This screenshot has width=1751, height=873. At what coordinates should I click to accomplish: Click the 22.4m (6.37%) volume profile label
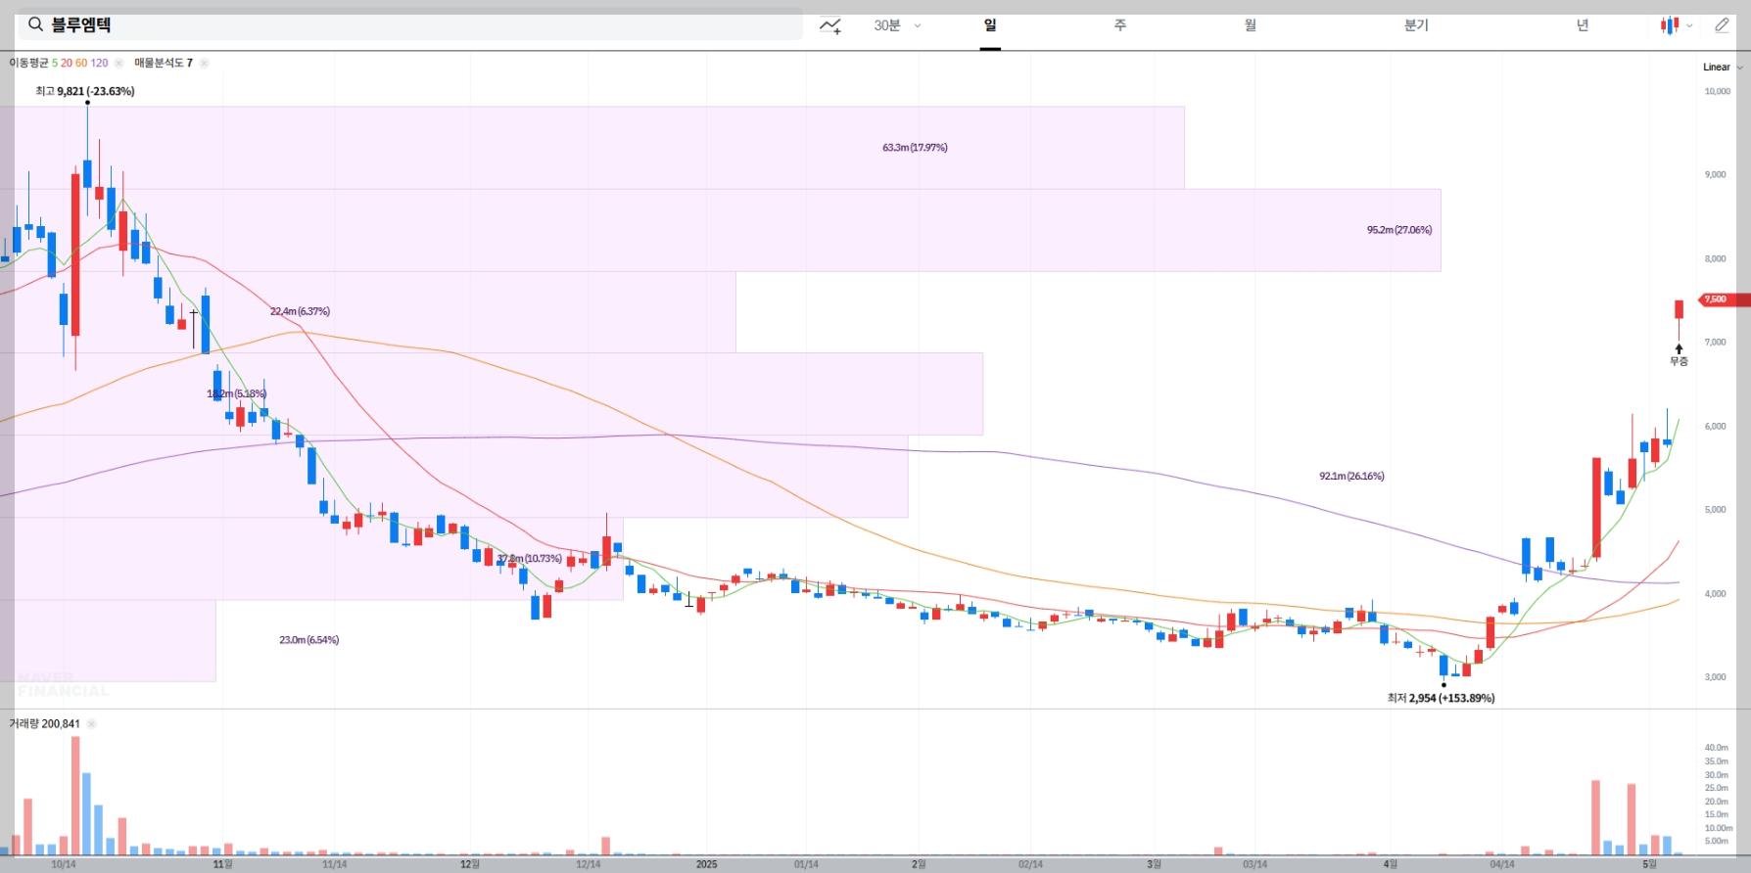[x=300, y=311]
